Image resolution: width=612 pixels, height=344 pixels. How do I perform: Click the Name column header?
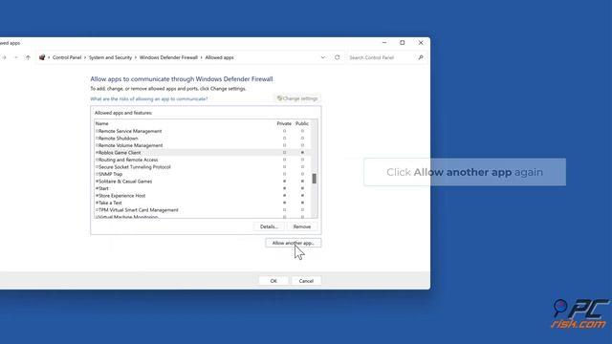click(102, 123)
